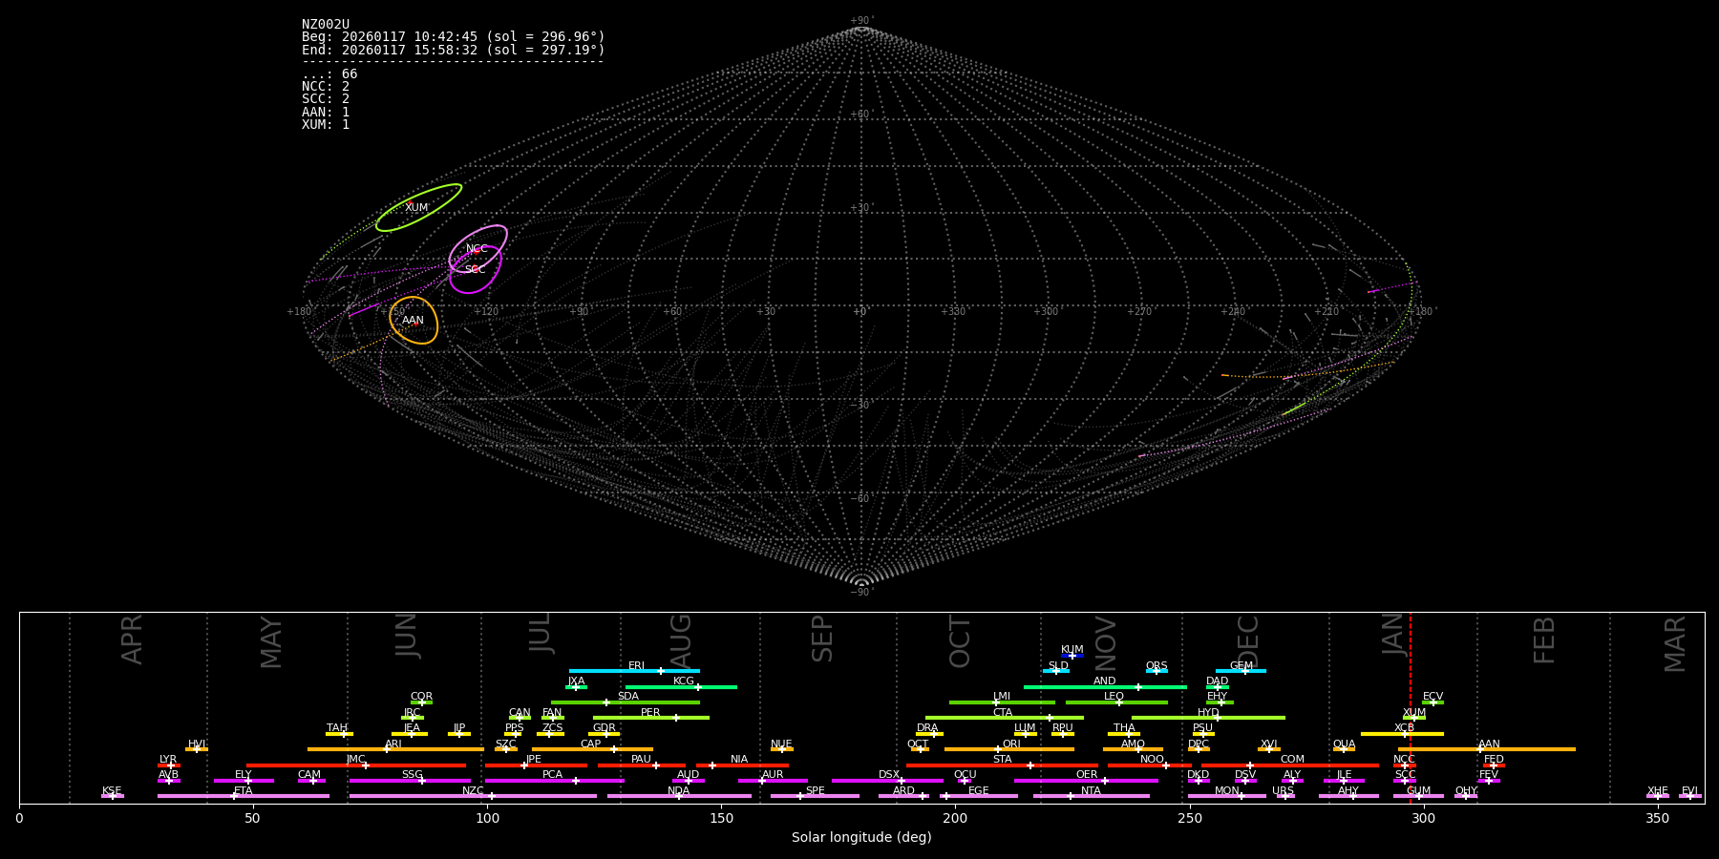Screen dimensions: 1719x859
Task: Click the STA shower label
Action: [x=1002, y=760]
